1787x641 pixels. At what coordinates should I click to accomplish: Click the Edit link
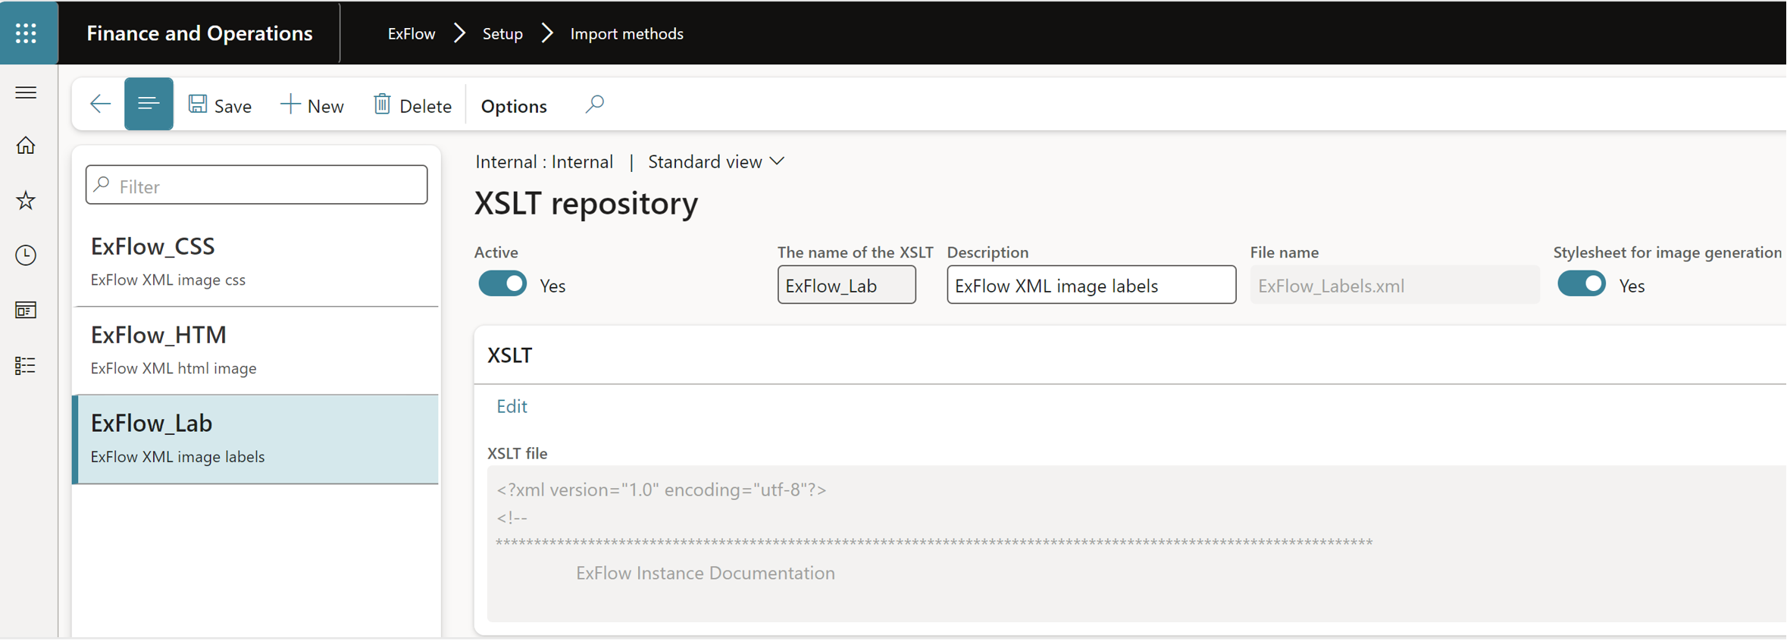(x=512, y=406)
